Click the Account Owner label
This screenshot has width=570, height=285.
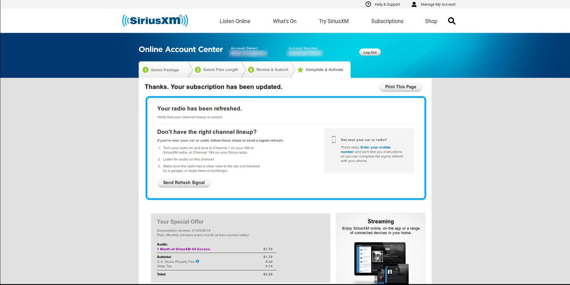(244, 48)
